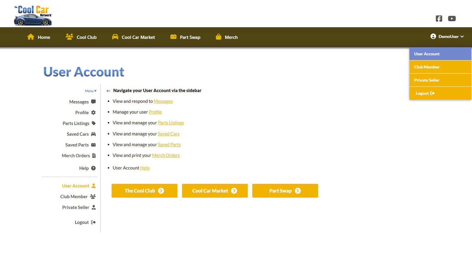Select Private Seller in the dropdown menu
Image resolution: width=472 pixels, height=262 pixels.
click(440, 80)
